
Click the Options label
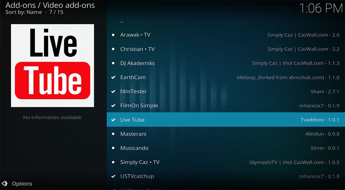[22, 184]
